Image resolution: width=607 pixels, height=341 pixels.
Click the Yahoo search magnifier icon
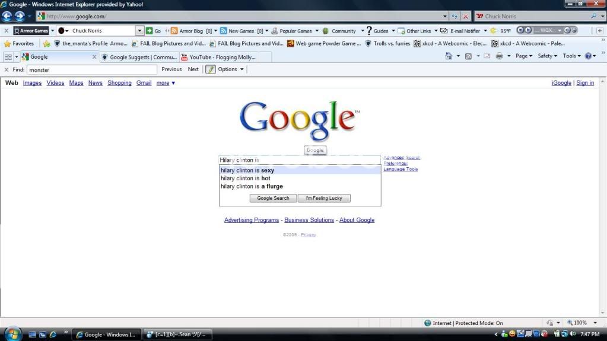pyautogui.click(x=593, y=16)
